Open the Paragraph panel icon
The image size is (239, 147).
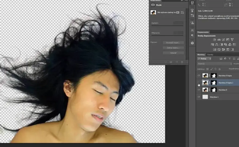[x=192, y=35]
